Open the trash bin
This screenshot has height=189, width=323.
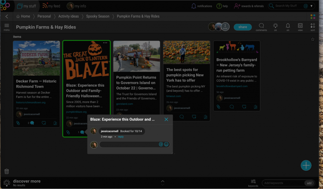click(7, 171)
